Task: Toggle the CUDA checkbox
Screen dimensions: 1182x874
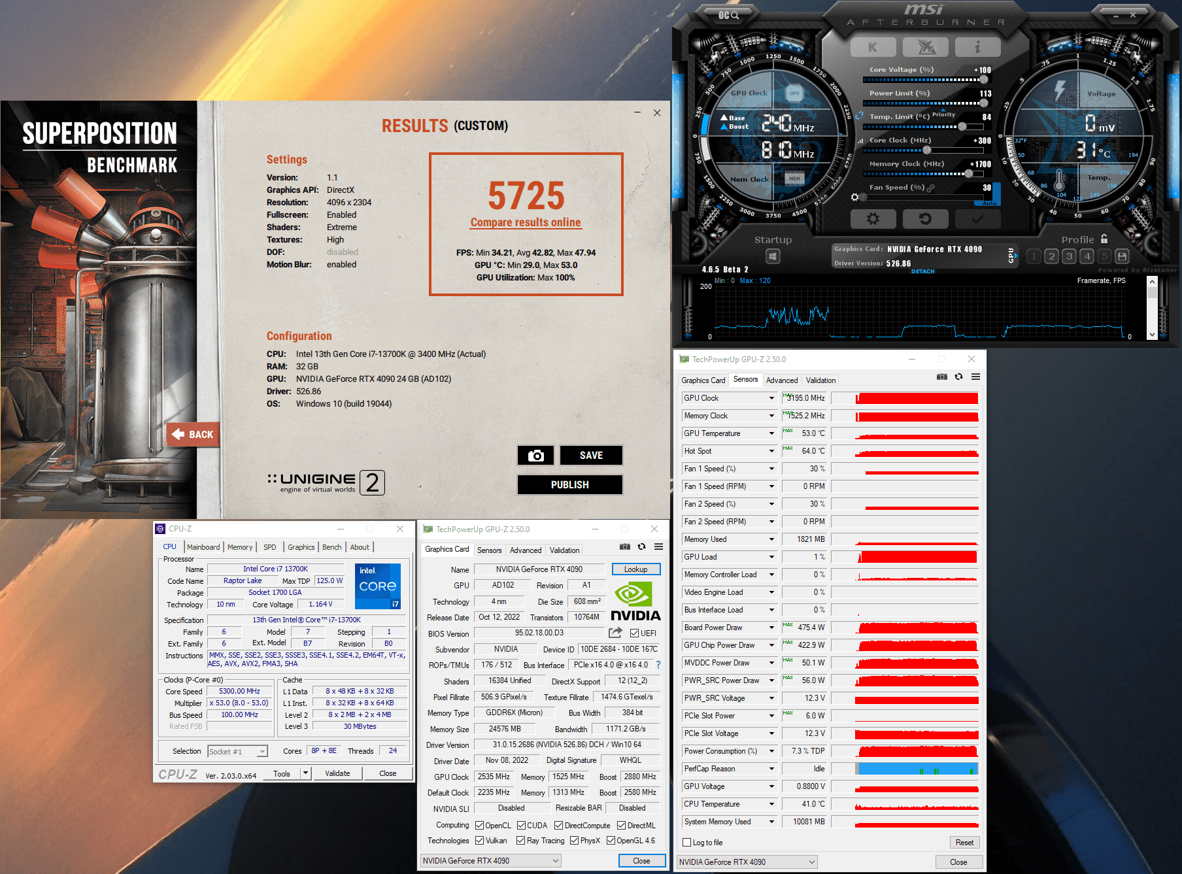Action: point(522,826)
